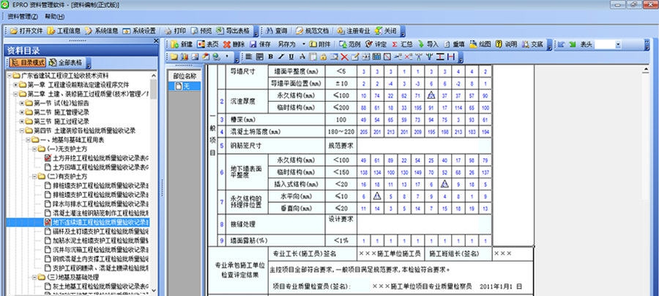
Task: Click 钢筋笼尺寸 规范要求 cell
Action: click(340, 147)
